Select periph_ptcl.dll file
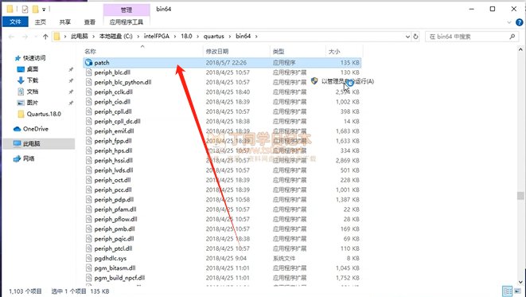This screenshot has width=526, height=297. click(x=113, y=248)
